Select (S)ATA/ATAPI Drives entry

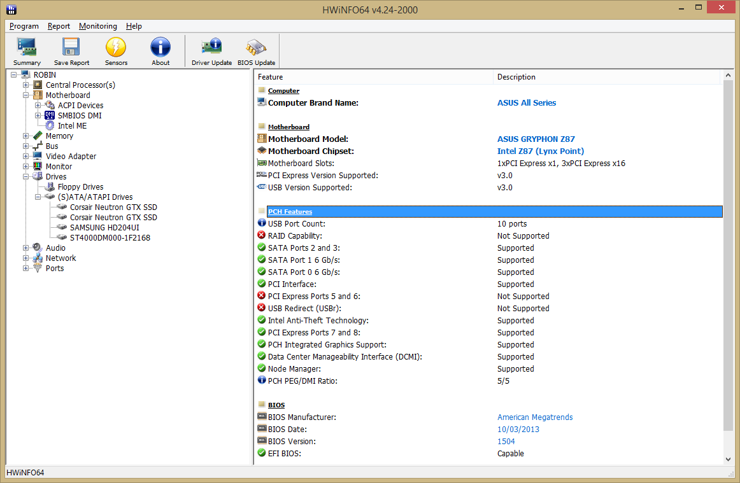click(95, 197)
